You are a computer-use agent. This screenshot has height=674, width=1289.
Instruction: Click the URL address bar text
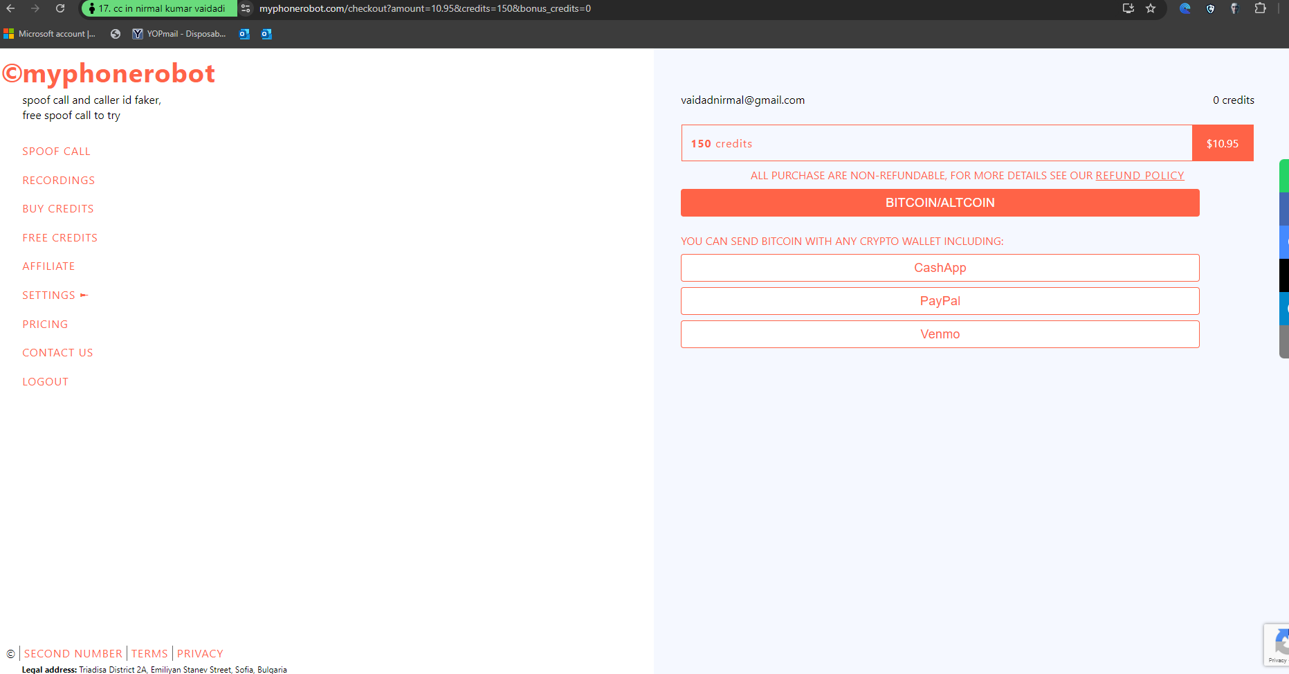(x=425, y=8)
